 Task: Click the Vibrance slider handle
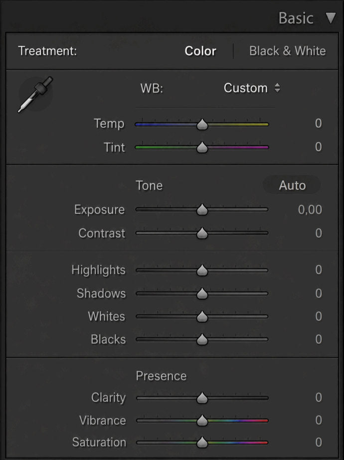(x=202, y=421)
